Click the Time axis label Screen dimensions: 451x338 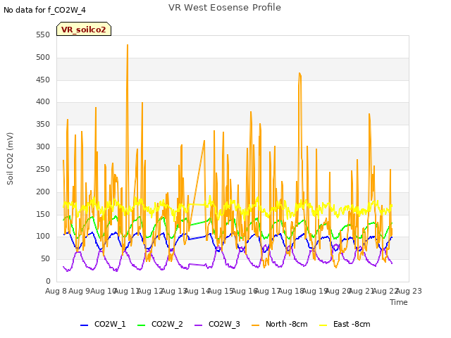(399, 302)
